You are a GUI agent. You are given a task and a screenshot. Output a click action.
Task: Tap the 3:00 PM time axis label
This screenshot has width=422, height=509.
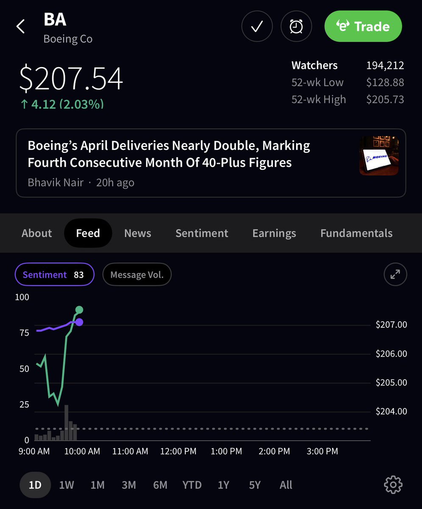tap(322, 451)
